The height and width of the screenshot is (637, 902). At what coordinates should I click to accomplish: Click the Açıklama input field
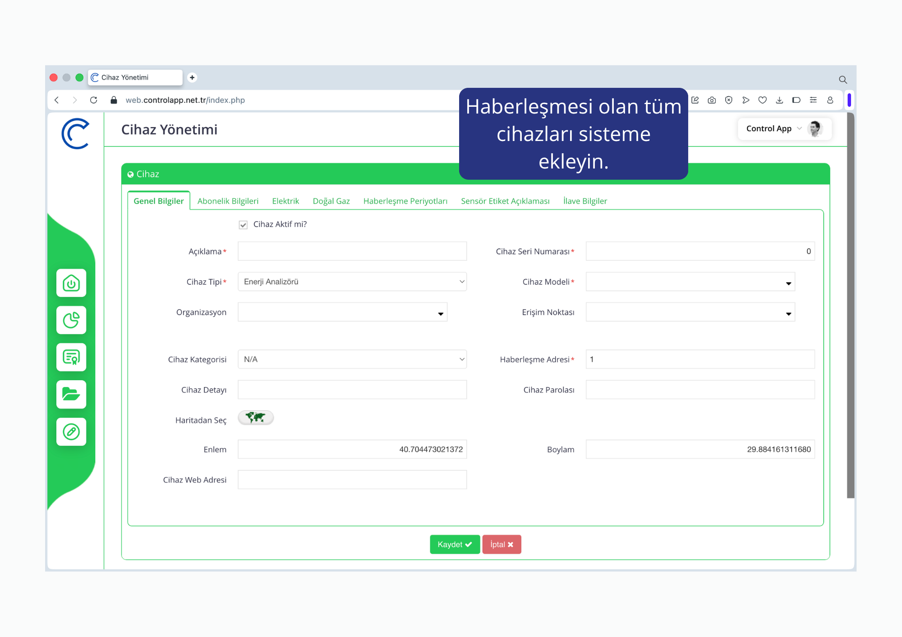352,251
